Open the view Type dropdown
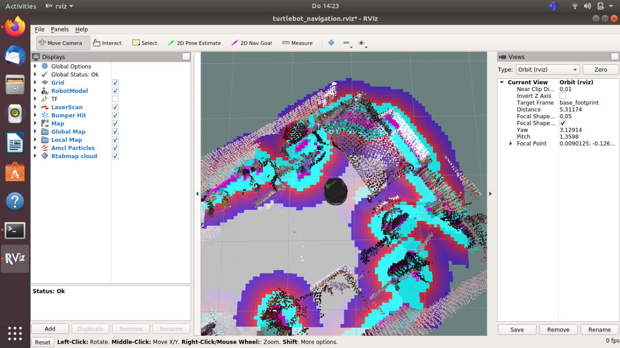Screen dimensions: 620x348 [x=547, y=70]
